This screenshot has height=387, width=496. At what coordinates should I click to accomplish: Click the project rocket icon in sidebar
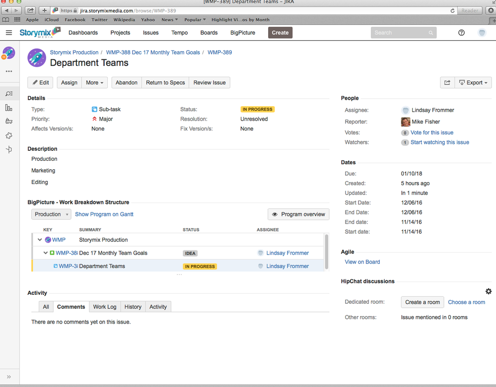click(x=9, y=53)
